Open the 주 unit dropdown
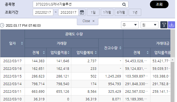177x102 pixels. (130, 25)
